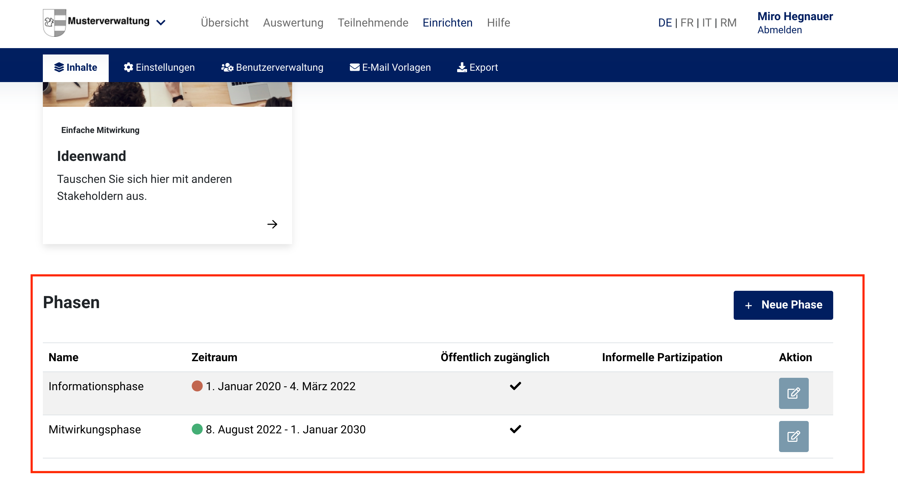Image resolution: width=898 pixels, height=491 pixels.
Task: Click the red status dot of Informationsphase
Action: [197, 386]
